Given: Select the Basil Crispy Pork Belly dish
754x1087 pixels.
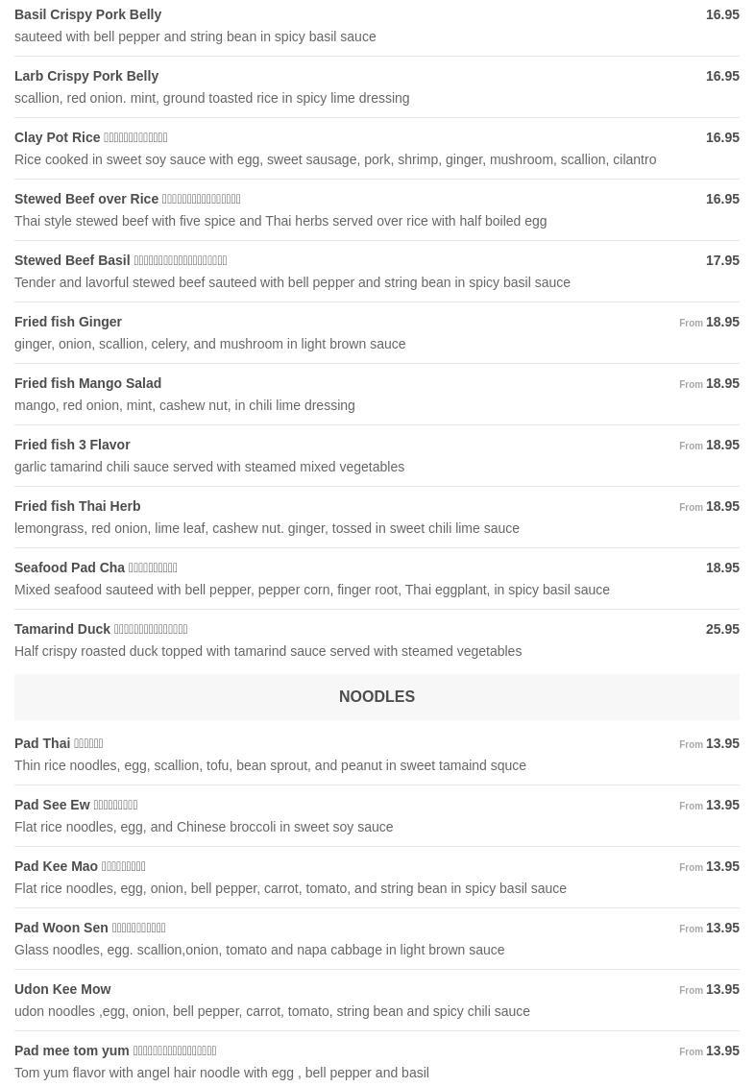Looking at the screenshot, I should click(x=88, y=15).
